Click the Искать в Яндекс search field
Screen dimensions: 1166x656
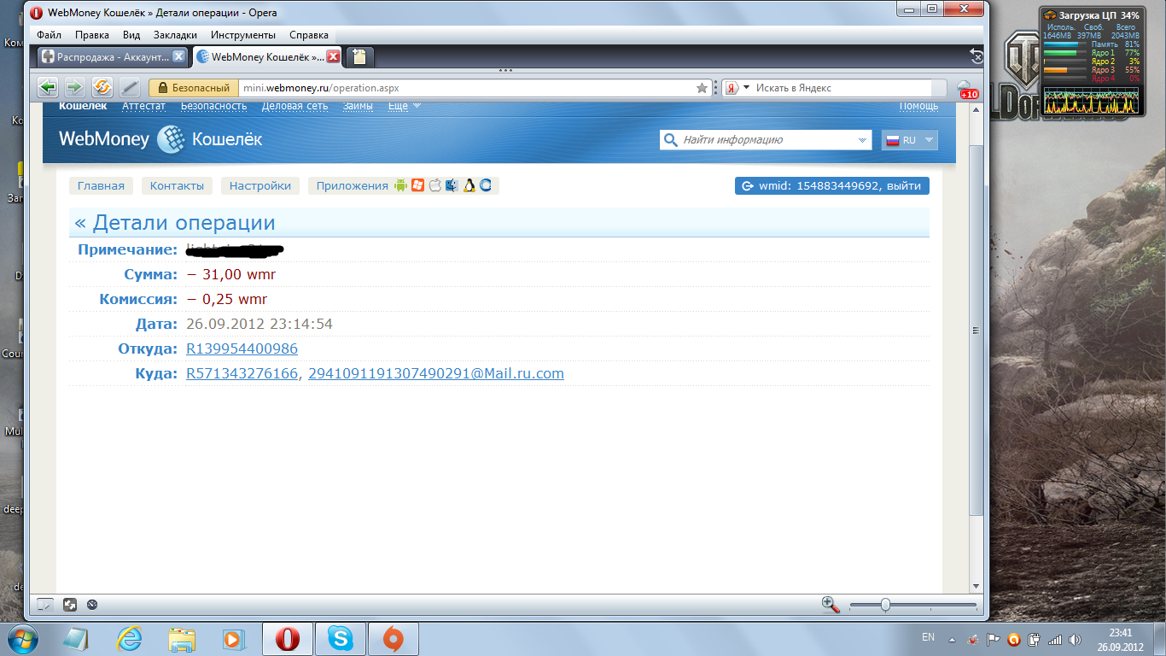tap(842, 88)
